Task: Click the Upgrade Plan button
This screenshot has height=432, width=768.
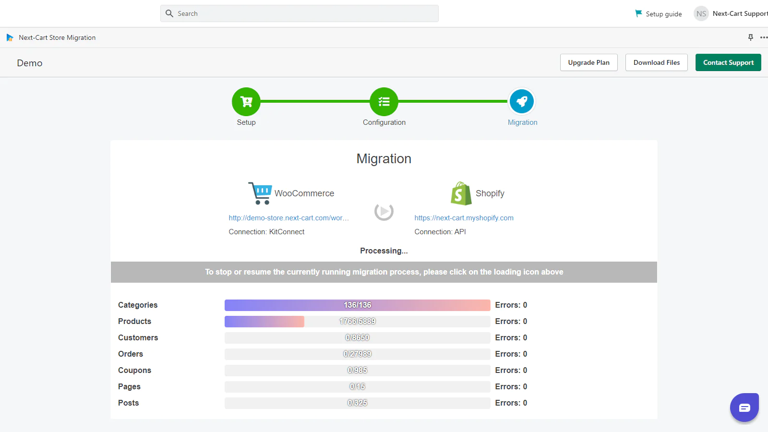Action: pos(588,62)
